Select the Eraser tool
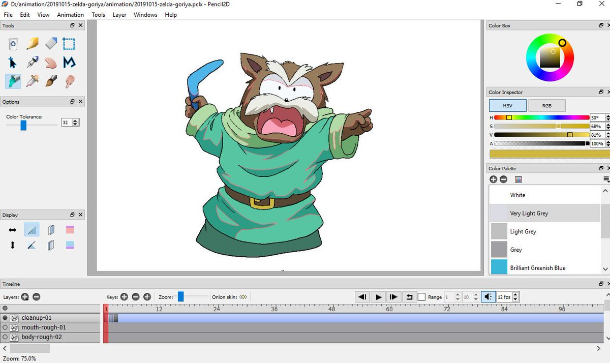Image resolution: width=610 pixels, height=363 pixels. click(51, 44)
